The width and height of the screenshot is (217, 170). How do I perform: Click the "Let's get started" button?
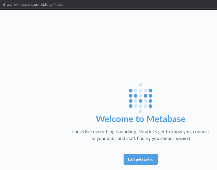(x=140, y=159)
